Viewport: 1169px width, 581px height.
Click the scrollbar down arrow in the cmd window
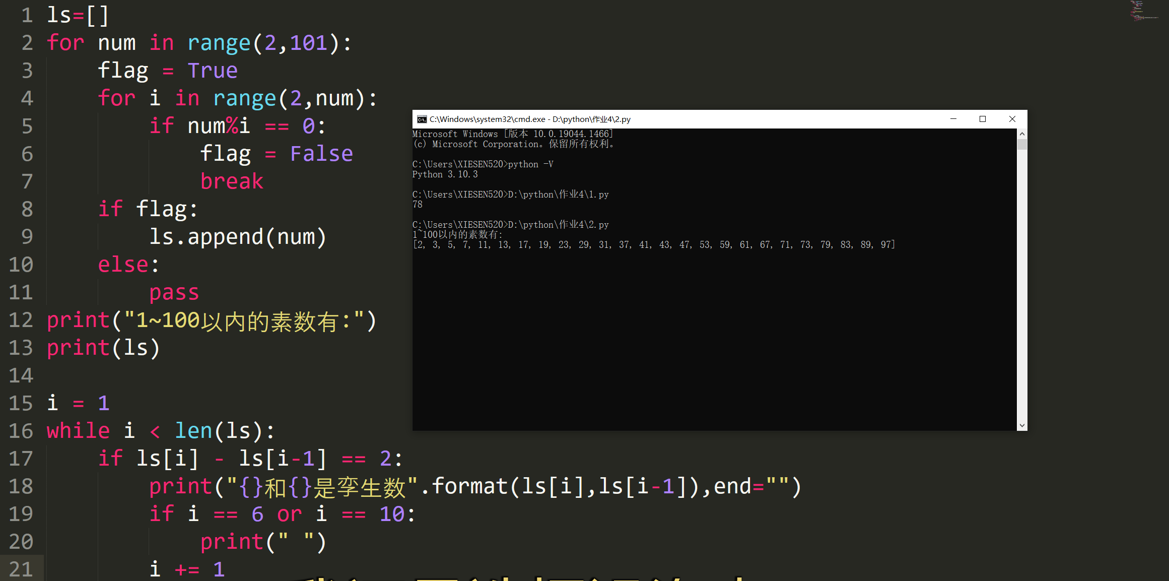[1022, 425]
